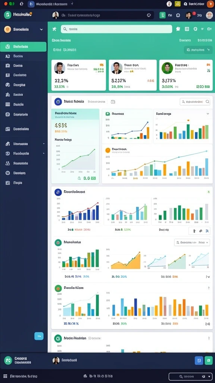The width and height of the screenshot is (215, 383).
Task: Click the first profile card with 22.3%
Action: pyautogui.click(x=79, y=75)
